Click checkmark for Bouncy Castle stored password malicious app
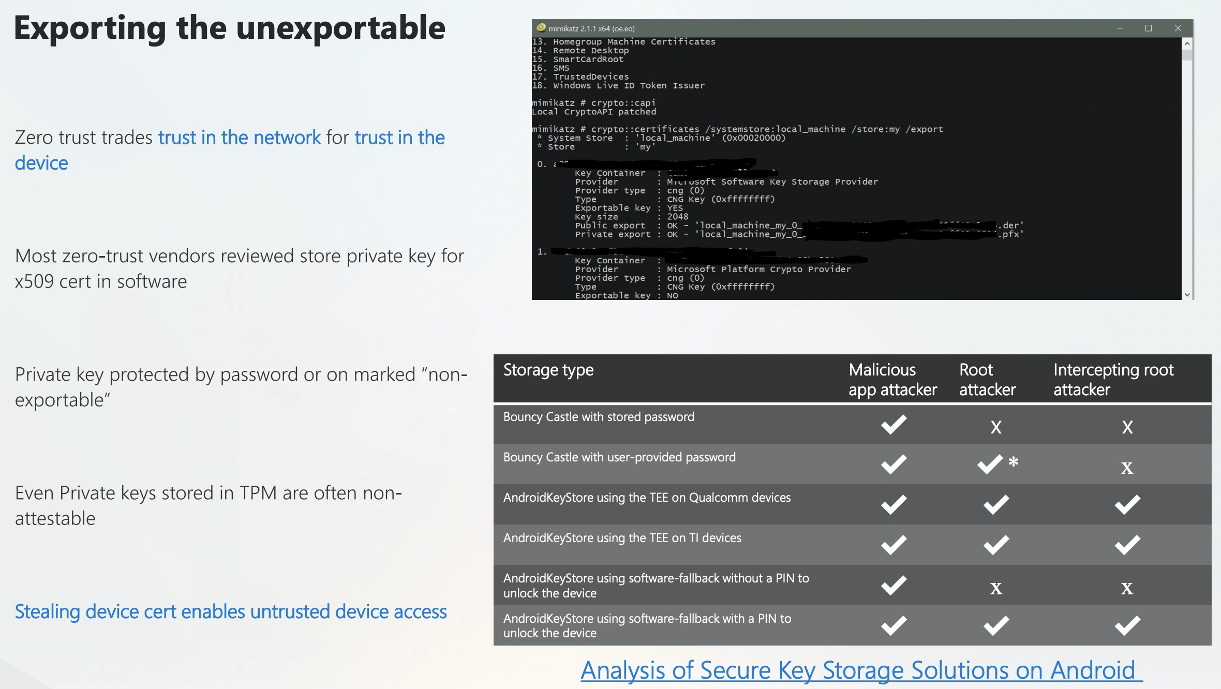 [x=894, y=424]
